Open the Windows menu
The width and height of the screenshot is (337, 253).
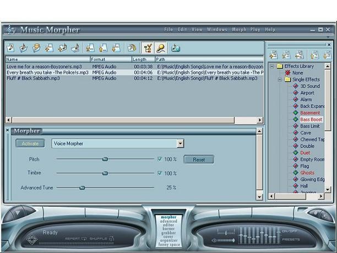217,30
